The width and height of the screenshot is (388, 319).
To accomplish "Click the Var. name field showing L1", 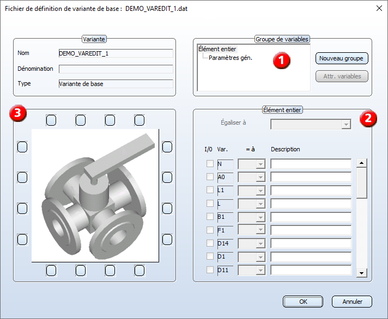I will click(x=225, y=191).
